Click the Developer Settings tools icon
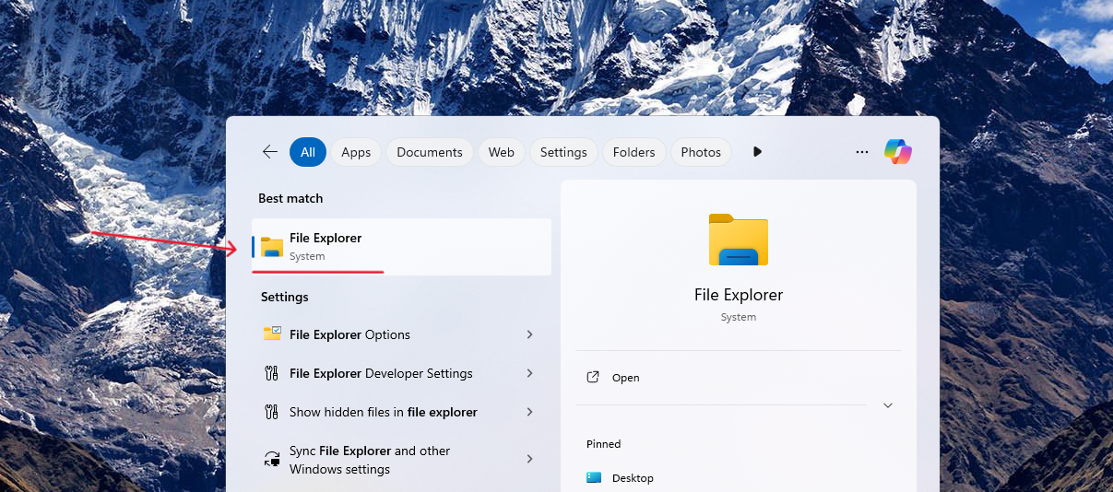This screenshot has height=492, width=1113. click(x=271, y=373)
